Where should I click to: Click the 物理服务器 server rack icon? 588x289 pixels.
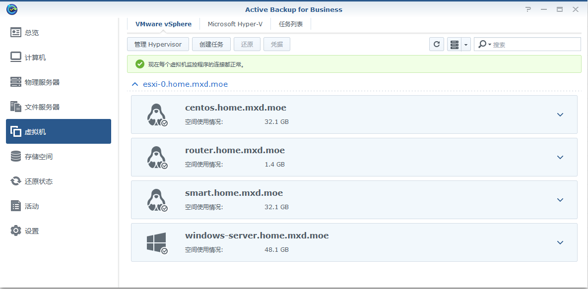15,82
